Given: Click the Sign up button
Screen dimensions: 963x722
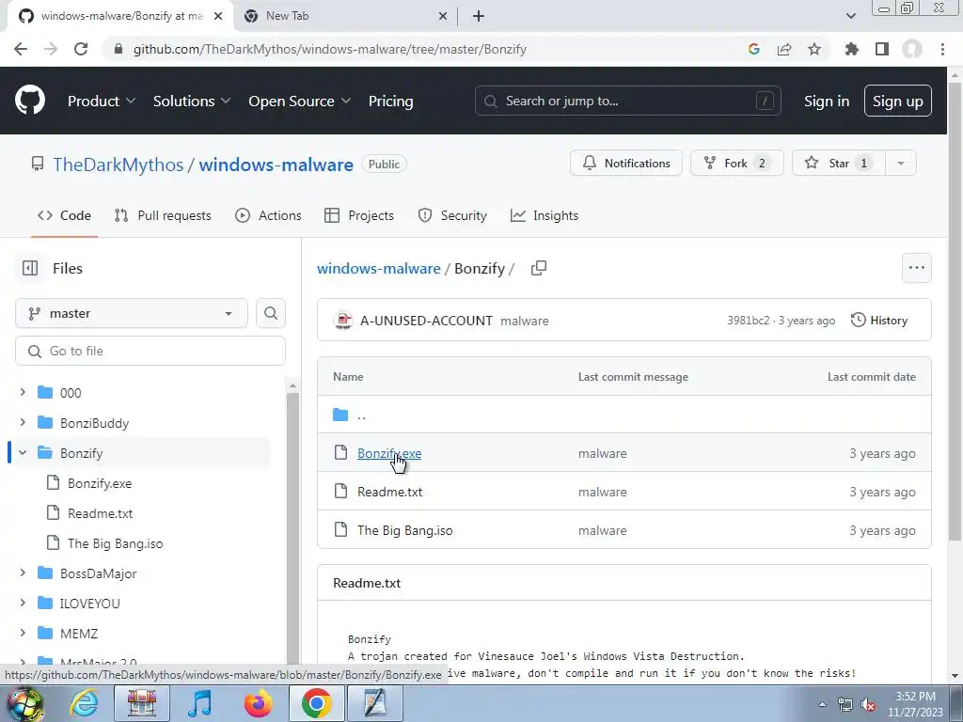Looking at the screenshot, I should click(x=898, y=102).
